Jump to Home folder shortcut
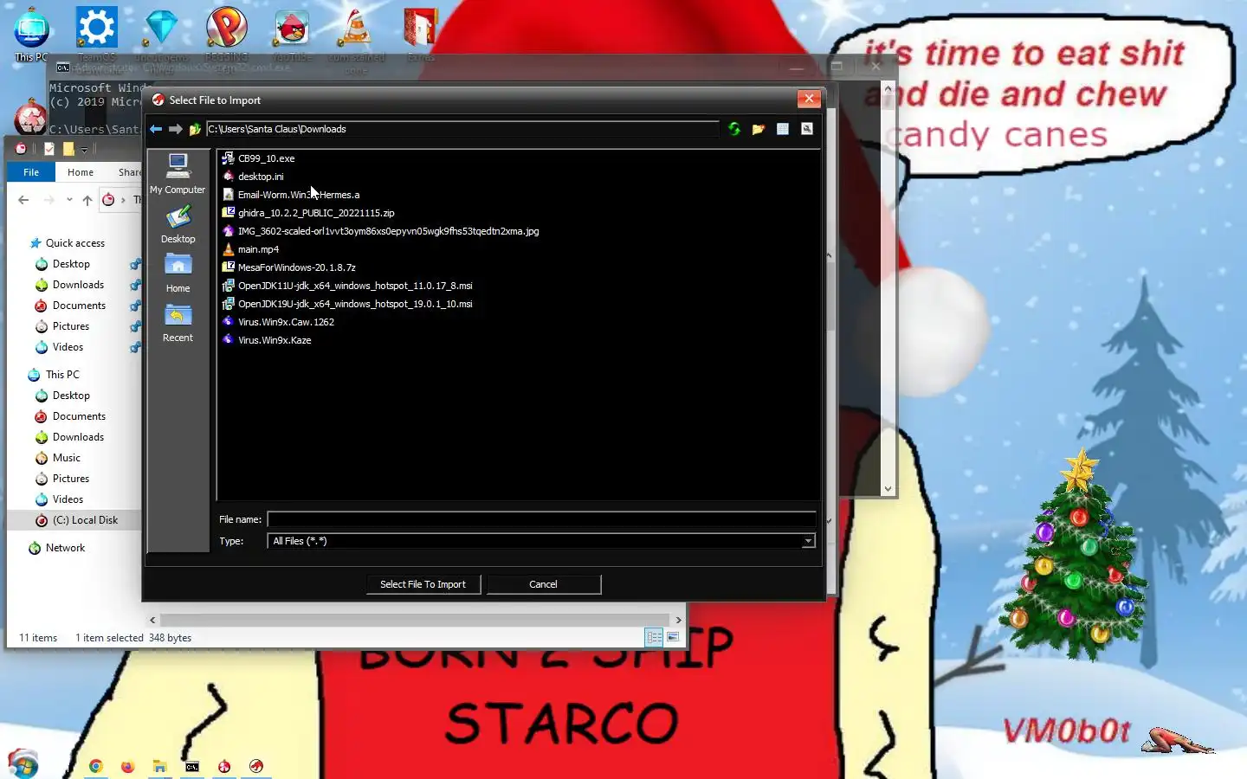 tap(178, 274)
